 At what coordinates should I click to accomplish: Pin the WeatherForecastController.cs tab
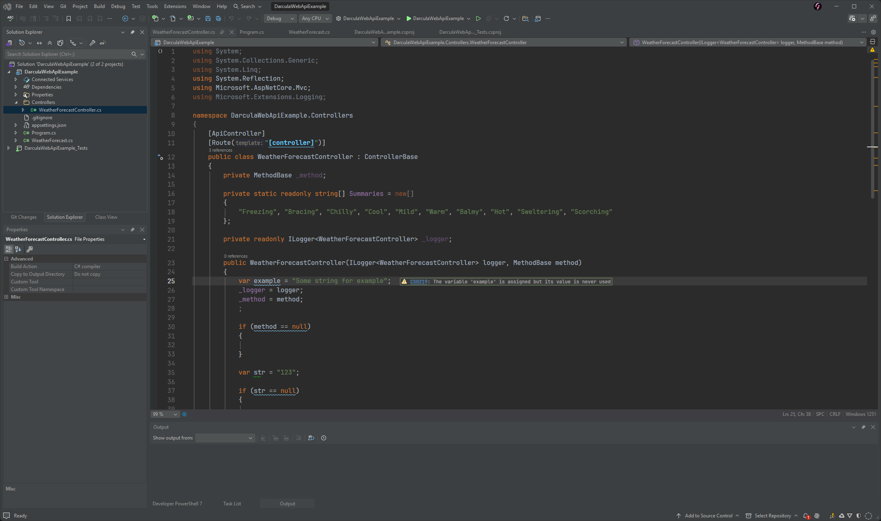(222, 32)
